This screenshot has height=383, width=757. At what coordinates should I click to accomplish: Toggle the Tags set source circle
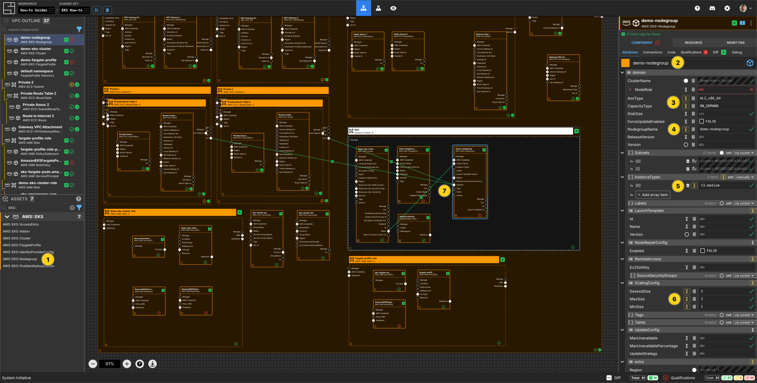coord(722,315)
